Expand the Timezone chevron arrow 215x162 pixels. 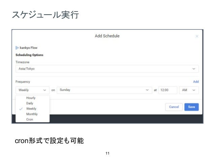pyautogui.click(x=194, y=69)
